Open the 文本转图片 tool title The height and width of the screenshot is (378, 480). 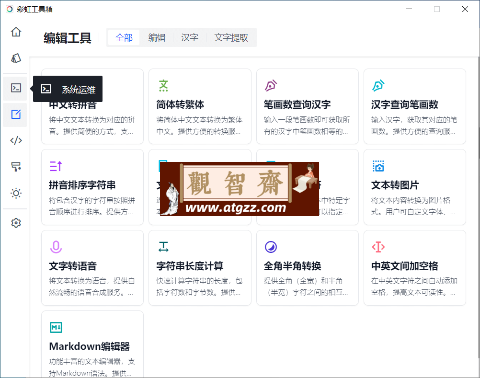pos(395,185)
